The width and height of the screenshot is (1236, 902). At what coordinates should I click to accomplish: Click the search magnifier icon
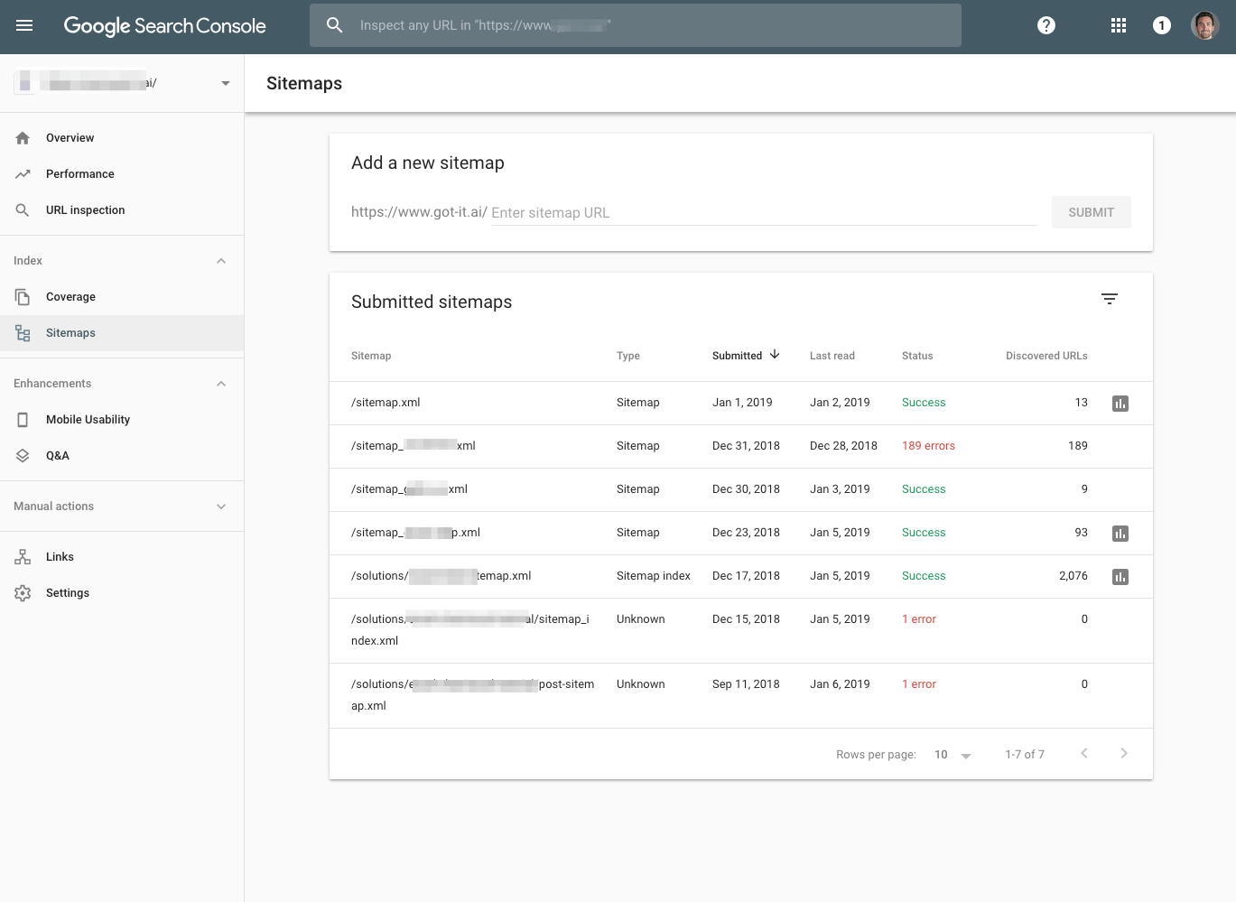point(334,25)
